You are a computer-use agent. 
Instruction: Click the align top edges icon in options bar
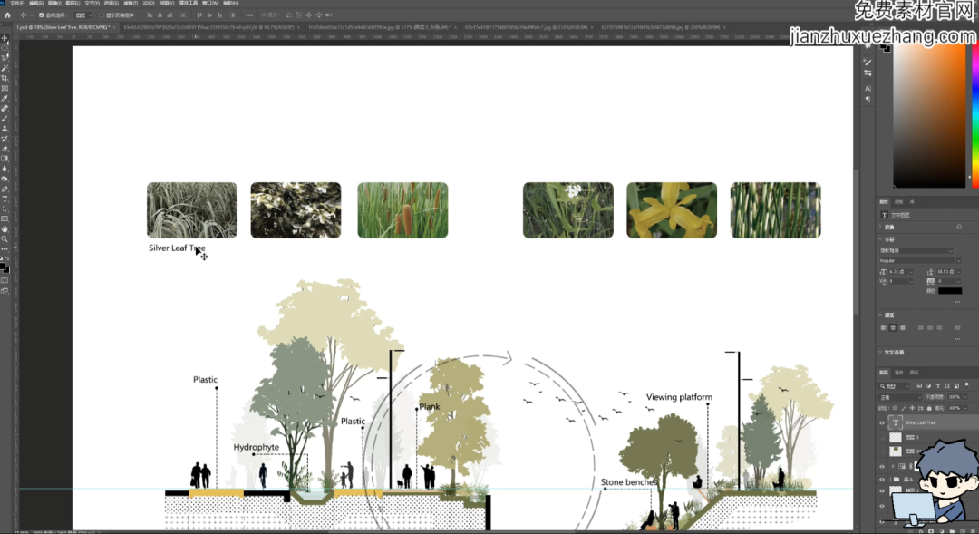coord(199,15)
